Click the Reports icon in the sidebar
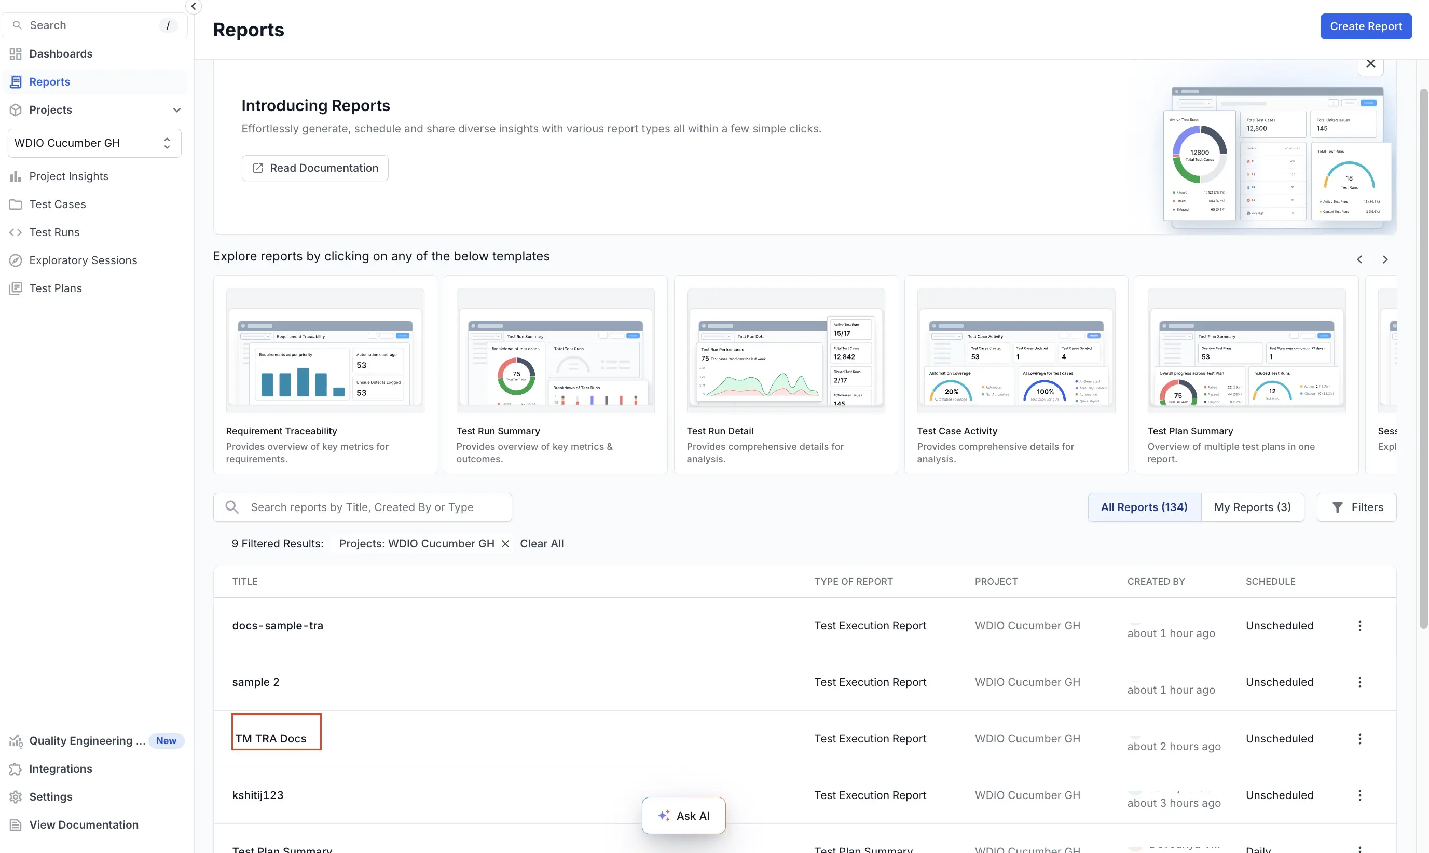Image resolution: width=1429 pixels, height=853 pixels. click(16, 81)
